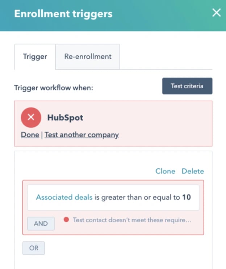Screen dimensions: 226x269
Task: Click the value 10 in the filter
Action: [187, 197]
